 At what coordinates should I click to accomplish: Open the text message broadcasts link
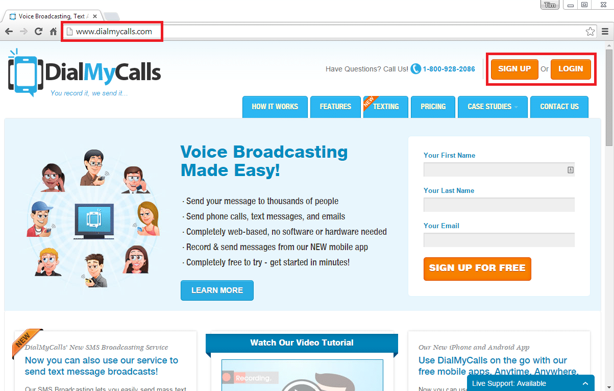(102, 366)
